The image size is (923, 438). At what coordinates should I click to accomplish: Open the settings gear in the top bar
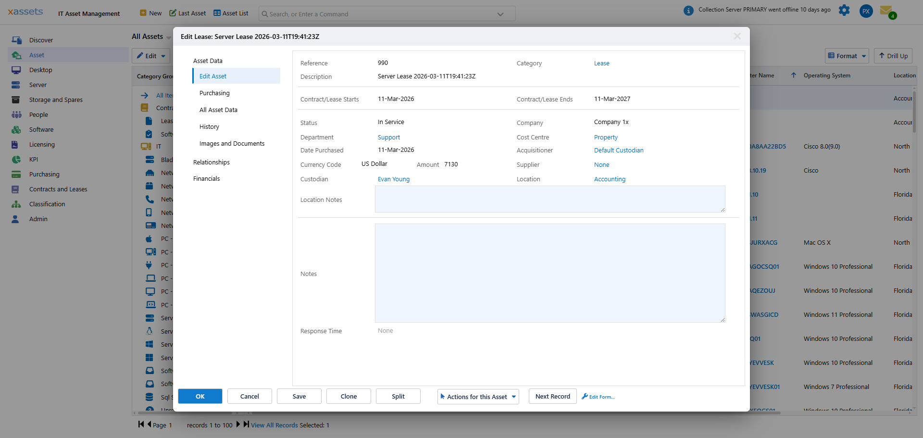coord(844,10)
